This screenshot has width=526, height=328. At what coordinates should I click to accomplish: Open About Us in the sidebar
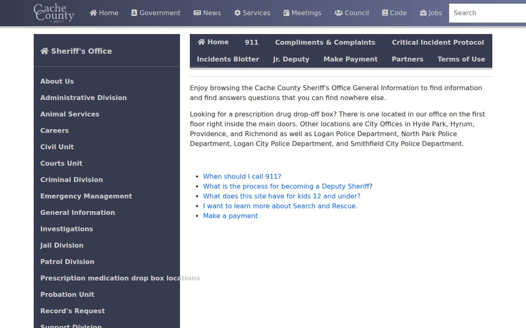pos(57,81)
